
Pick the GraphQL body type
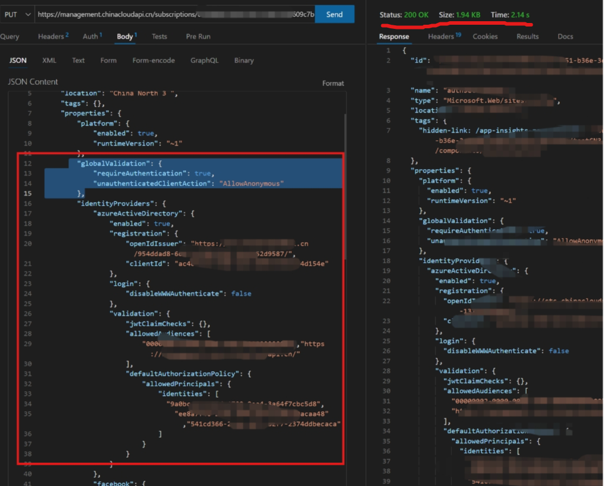[204, 60]
